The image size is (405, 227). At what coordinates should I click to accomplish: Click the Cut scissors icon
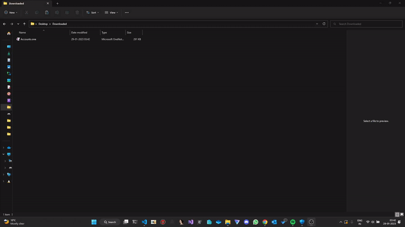coord(26,12)
